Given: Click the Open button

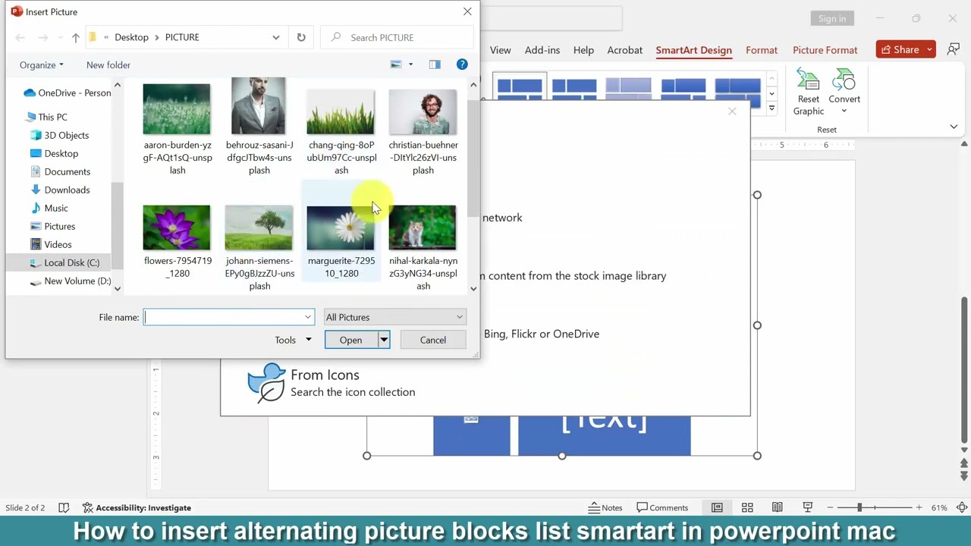Looking at the screenshot, I should [x=350, y=340].
